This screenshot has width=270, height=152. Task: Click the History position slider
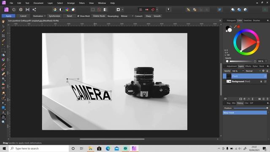point(251,108)
